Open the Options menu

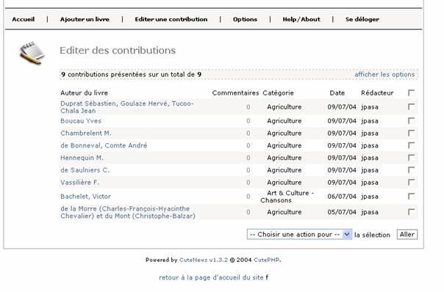tap(245, 19)
